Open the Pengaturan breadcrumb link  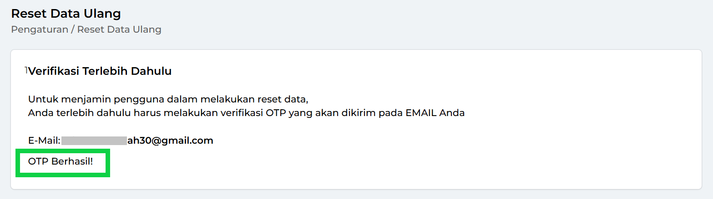click(x=39, y=30)
